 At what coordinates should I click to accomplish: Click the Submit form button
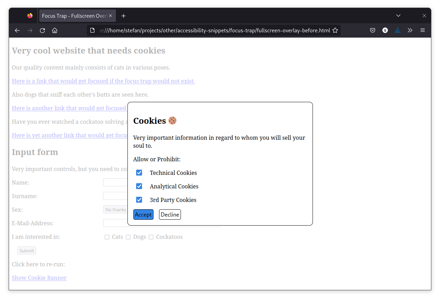coord(27,251)
